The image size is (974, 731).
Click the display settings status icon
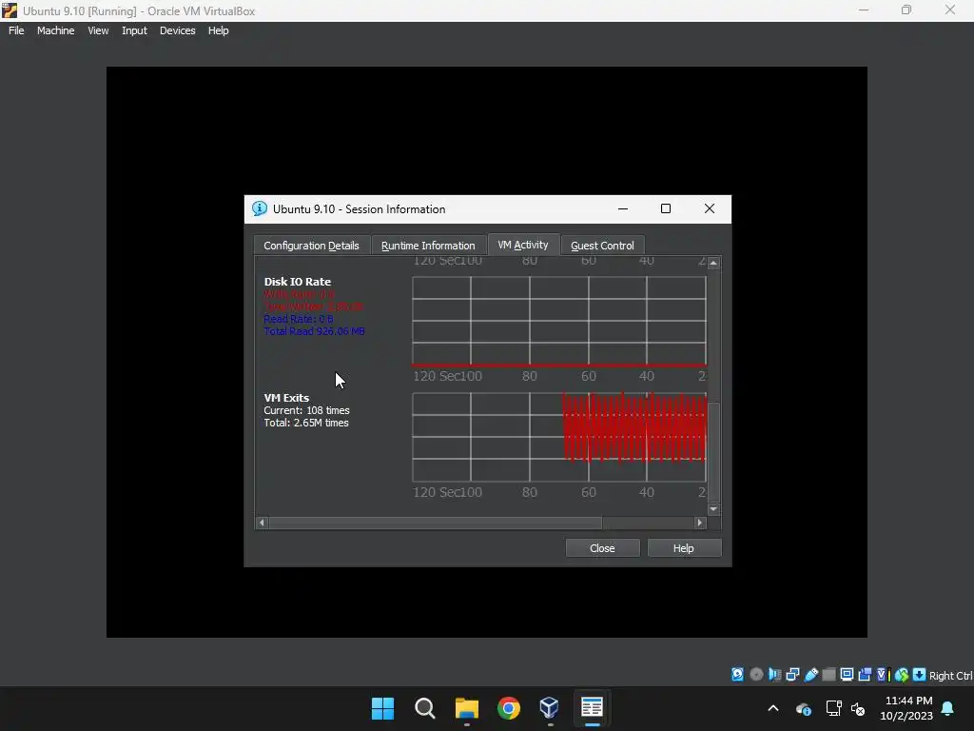point(847,675)
